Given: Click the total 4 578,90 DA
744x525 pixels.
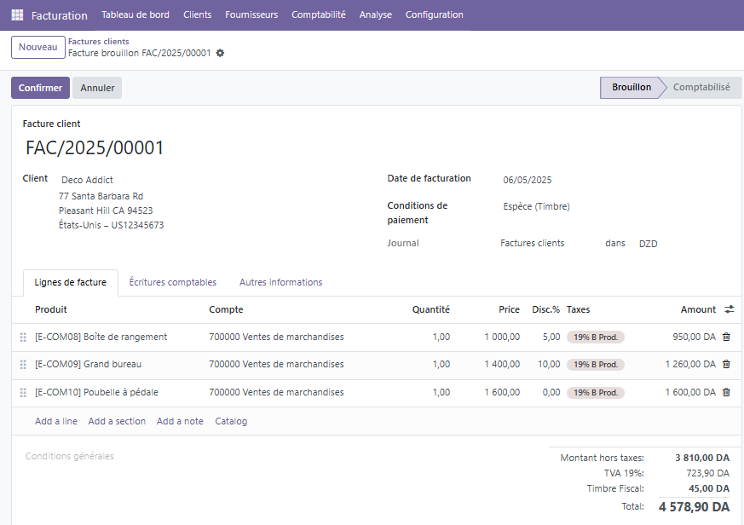Looking at the screenshot, I should tap(695, 507).
